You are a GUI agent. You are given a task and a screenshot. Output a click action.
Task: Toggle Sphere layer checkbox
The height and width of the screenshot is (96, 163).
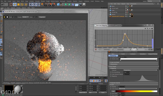pyautogui.click(x=126, y=14)
